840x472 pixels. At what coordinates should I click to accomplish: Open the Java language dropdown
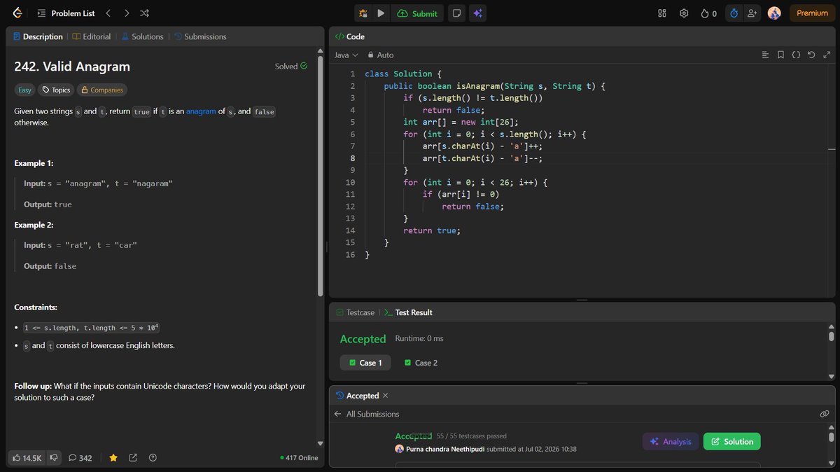click(346, 55)
